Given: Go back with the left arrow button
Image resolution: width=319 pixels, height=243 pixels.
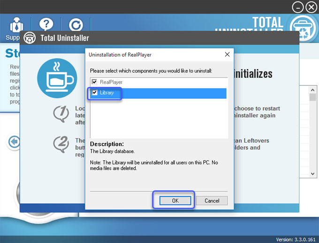Looking at the screenshot, I should click(14, 142).
